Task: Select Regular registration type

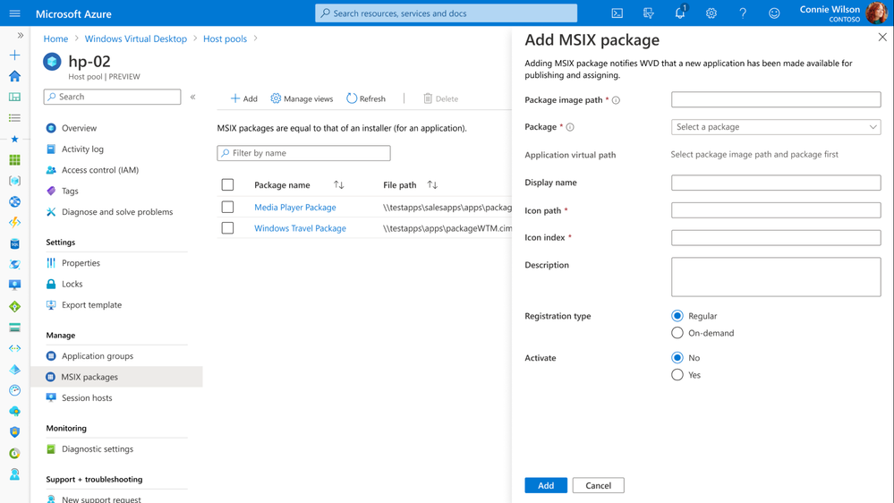Action: 677,316
